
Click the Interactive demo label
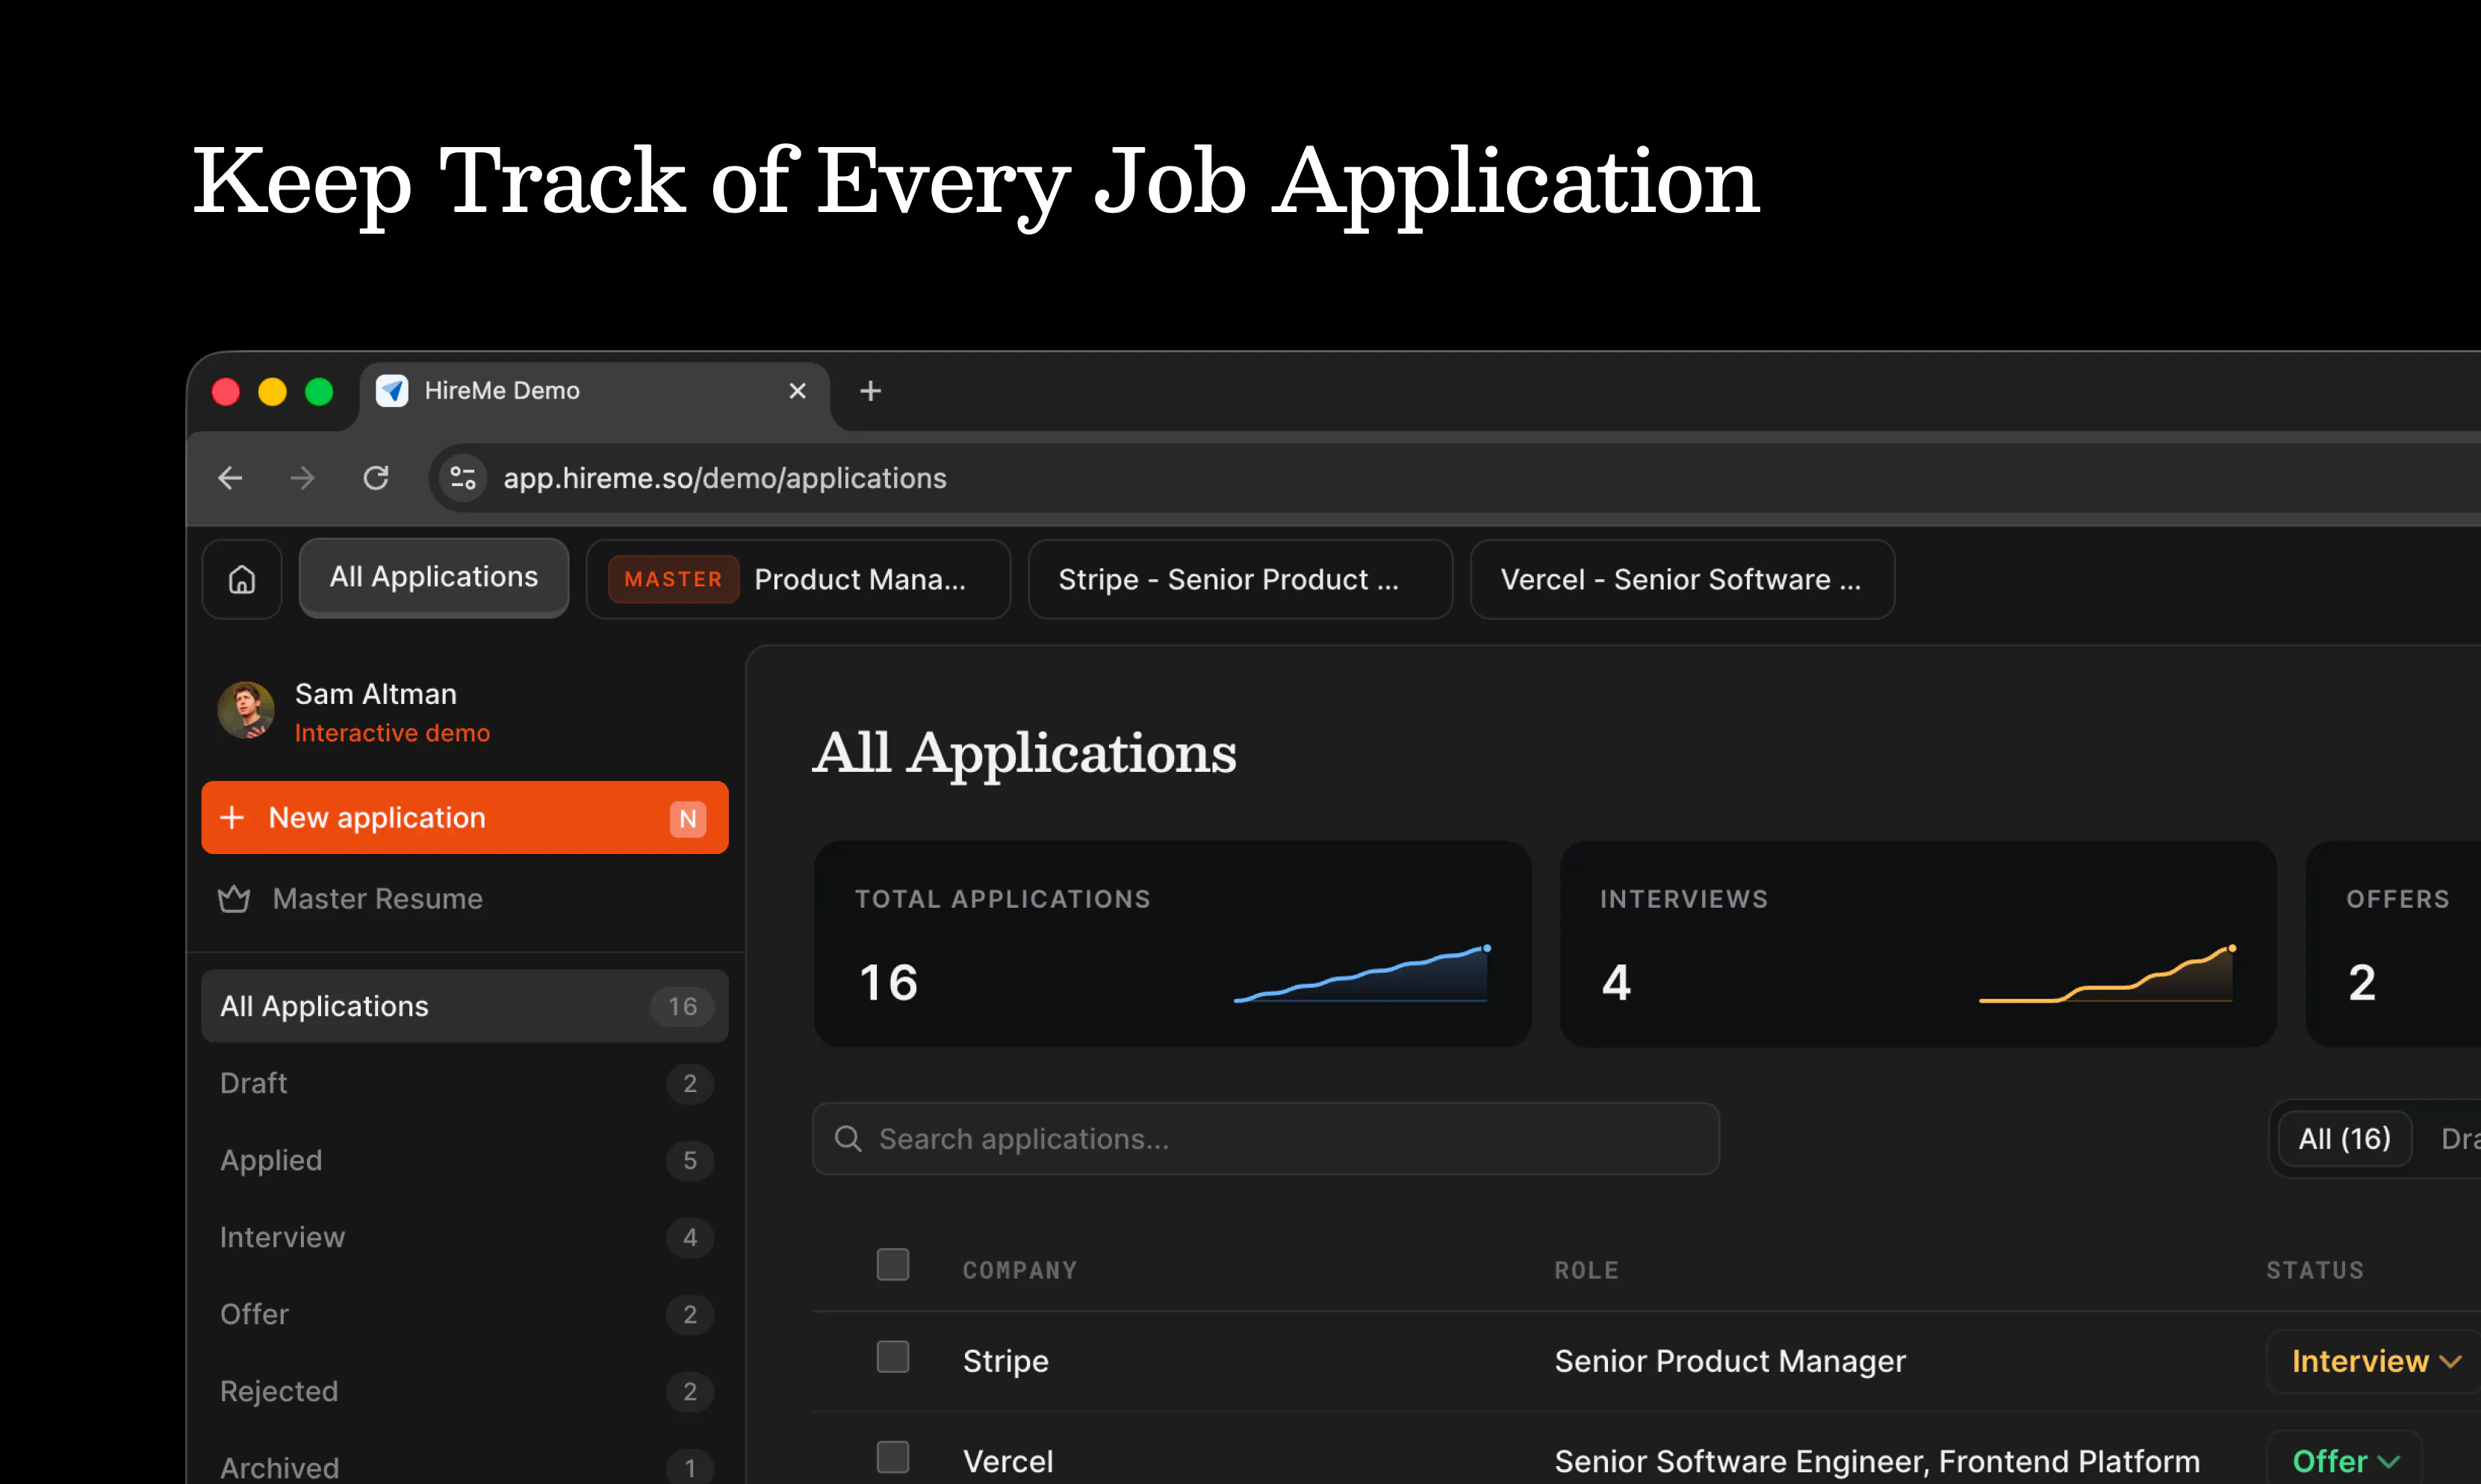(392, 733)
